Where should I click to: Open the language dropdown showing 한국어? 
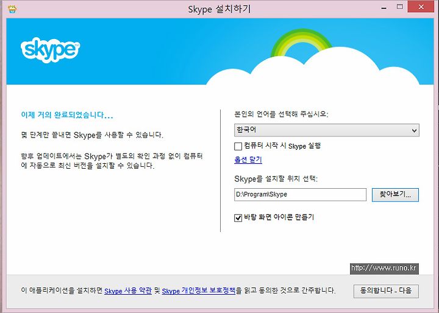[x=326, y=130]
